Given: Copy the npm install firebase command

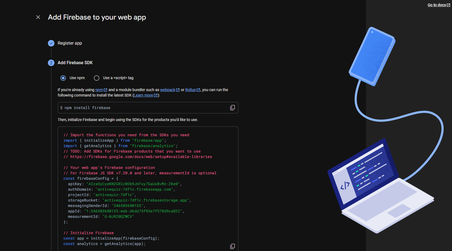Looking at the screenshot, I should [x=232, y=108].
